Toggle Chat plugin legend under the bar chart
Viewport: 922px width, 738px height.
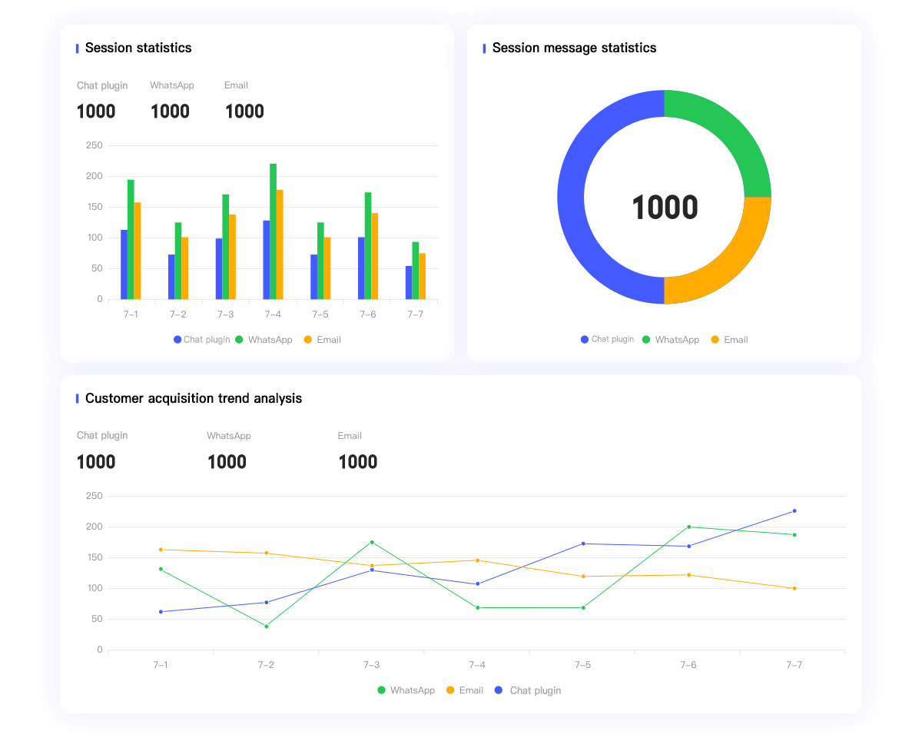pyautogui.click(x=202, y=340)
